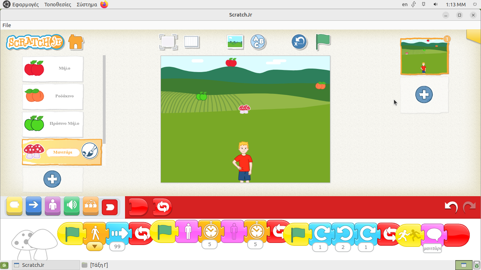Undo the last action with the undo arrow

click(x=451, y=207)
